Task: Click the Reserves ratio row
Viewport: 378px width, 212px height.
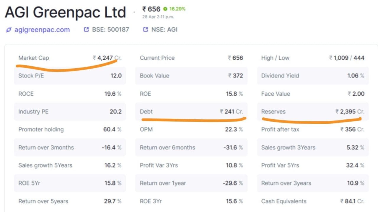Action: coord(313,112)
